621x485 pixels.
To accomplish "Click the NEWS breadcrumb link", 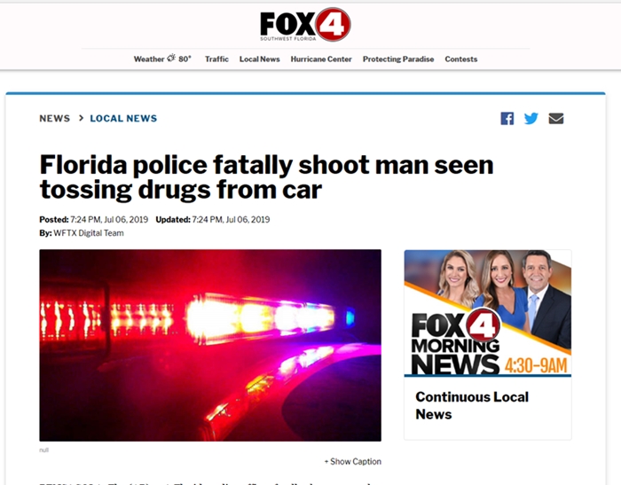I will pyautogui.click(x=55, y=119).
